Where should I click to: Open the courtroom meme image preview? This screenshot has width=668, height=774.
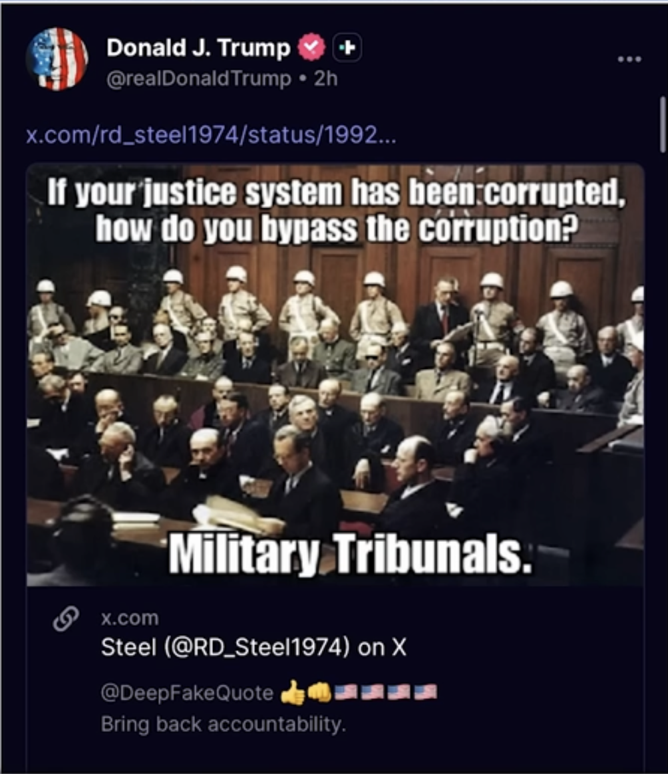point(335,375)
